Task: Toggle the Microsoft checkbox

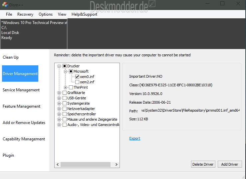Action: (x=71, y=71)
